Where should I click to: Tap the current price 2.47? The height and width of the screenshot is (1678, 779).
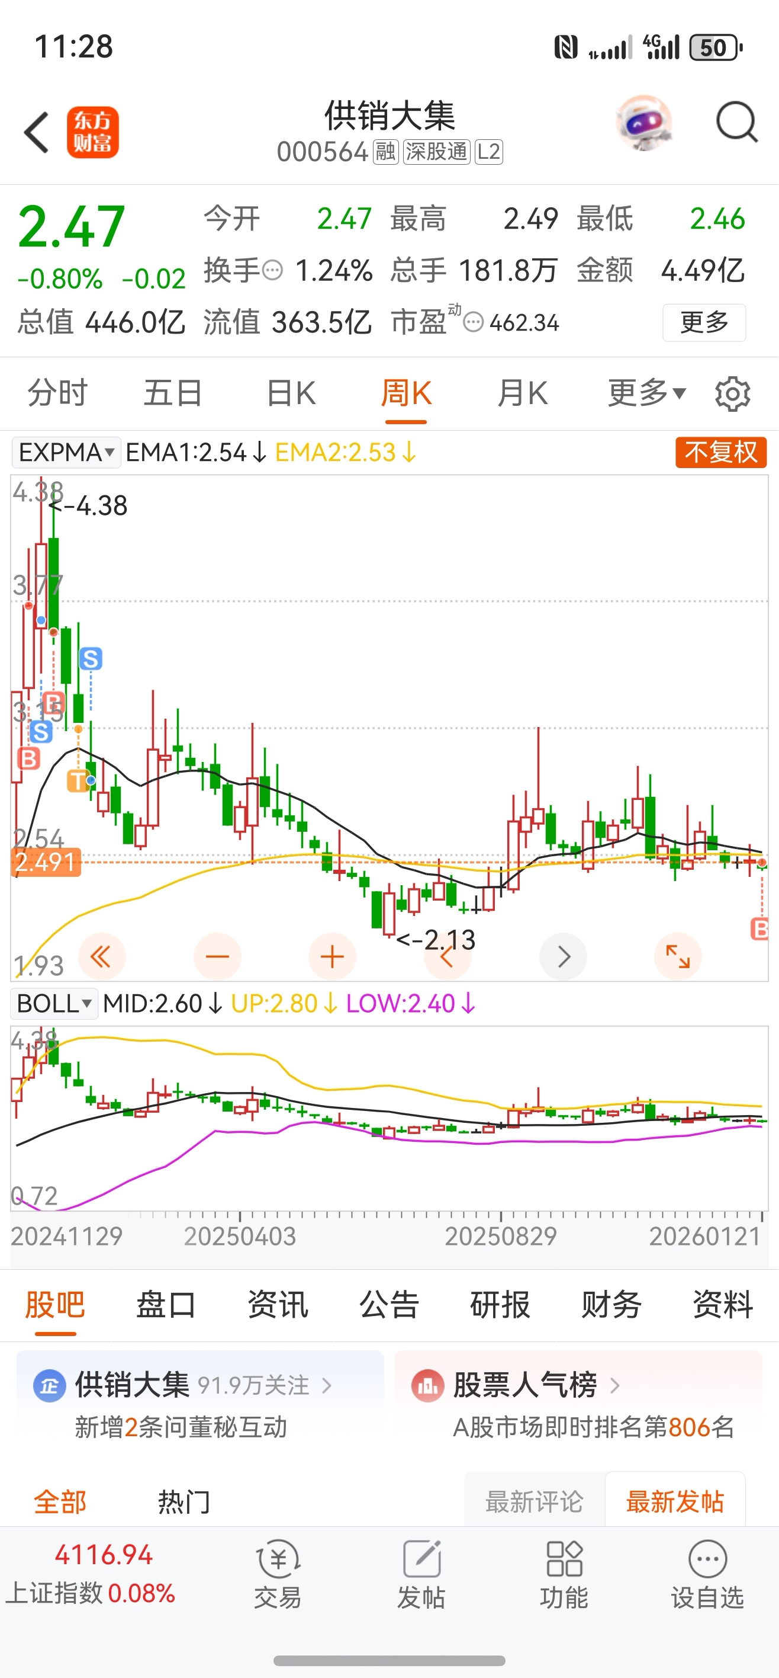(x=71, y=227)
